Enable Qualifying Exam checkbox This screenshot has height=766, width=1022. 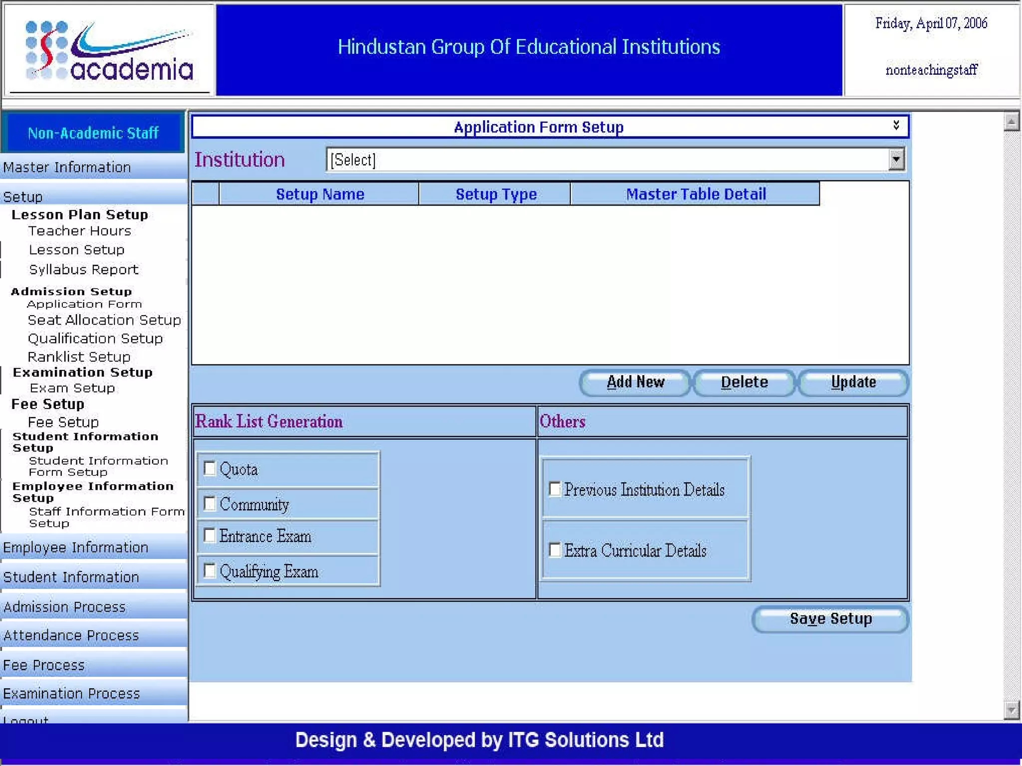[x=210, y=571]
